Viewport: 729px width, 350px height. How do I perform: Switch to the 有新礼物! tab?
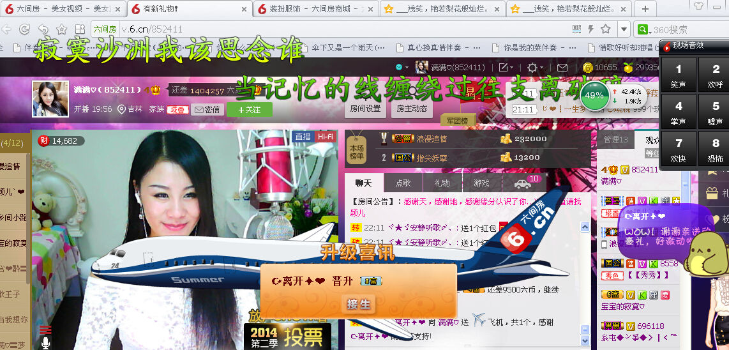click(x=190, y=9)
